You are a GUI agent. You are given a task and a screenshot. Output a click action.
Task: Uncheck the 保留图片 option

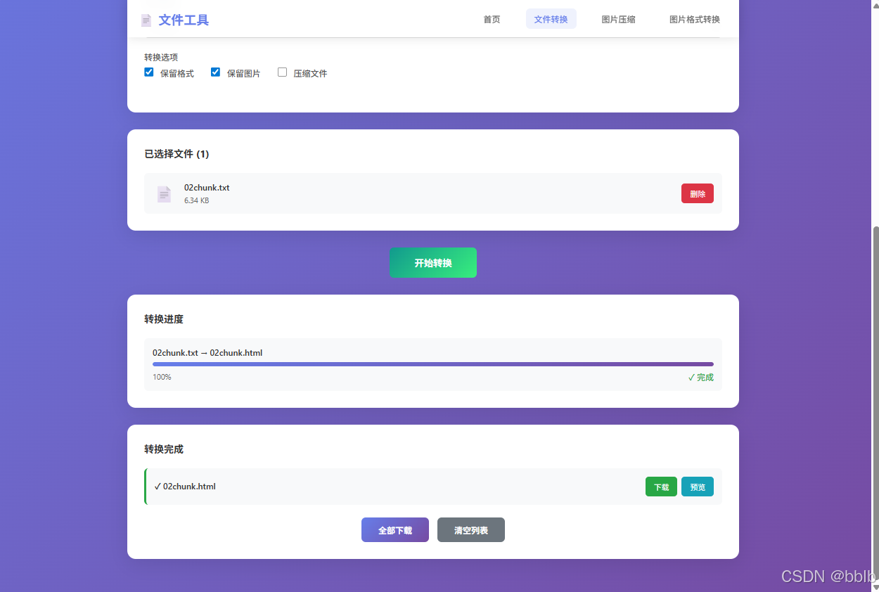tap(215, 72)
